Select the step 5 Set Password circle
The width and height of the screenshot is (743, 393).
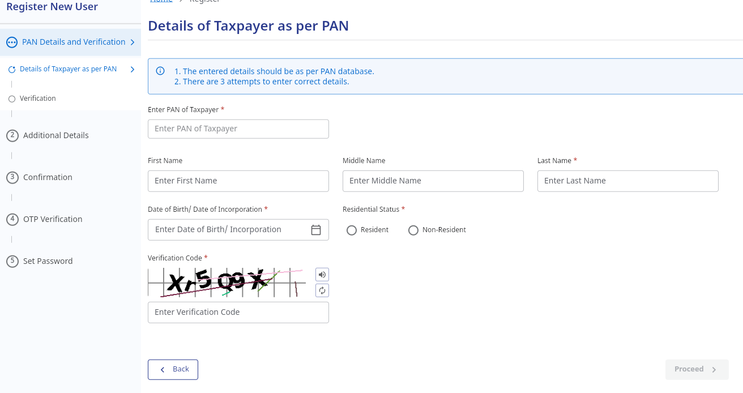(x=12, y=261)
